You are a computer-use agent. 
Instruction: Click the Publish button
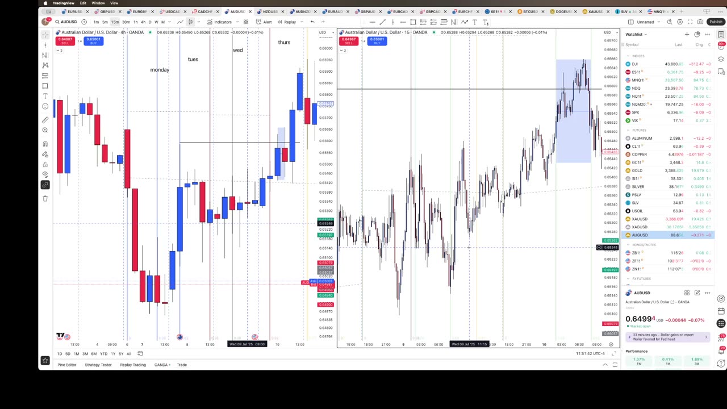(x=716, y=22)
